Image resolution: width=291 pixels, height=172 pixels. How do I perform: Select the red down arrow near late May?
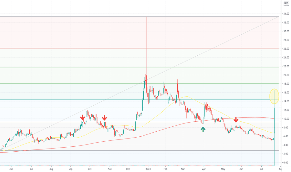point(236,120)
